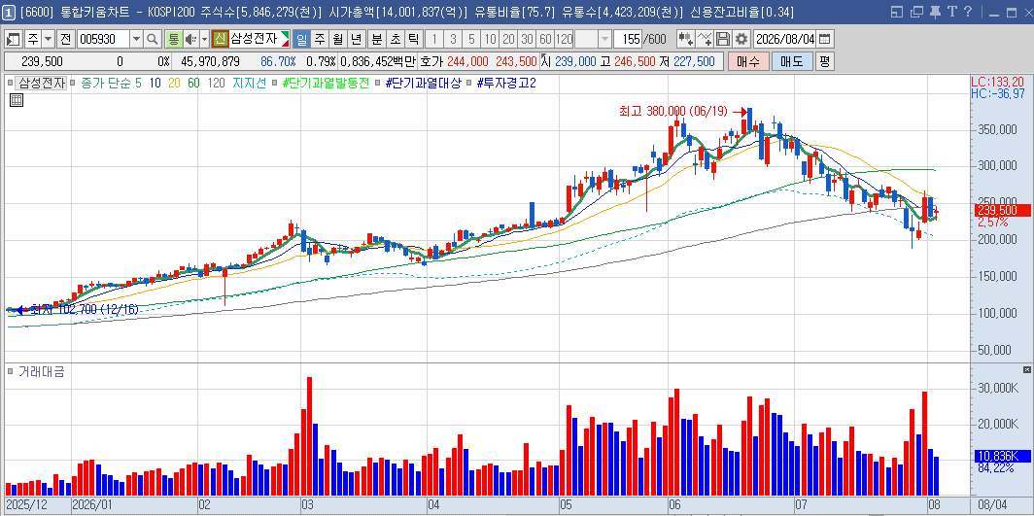
Task: Close the 거래대금 panel with x icon
Action: tap(1026, 369)
